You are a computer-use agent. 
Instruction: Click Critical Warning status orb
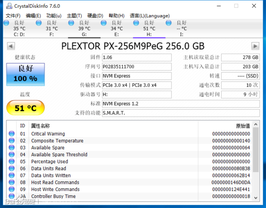coord(11,134)
